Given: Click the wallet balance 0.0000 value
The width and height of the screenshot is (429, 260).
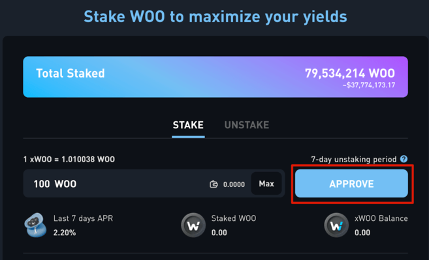Looking at the screenshot, I should coord(234,184).
